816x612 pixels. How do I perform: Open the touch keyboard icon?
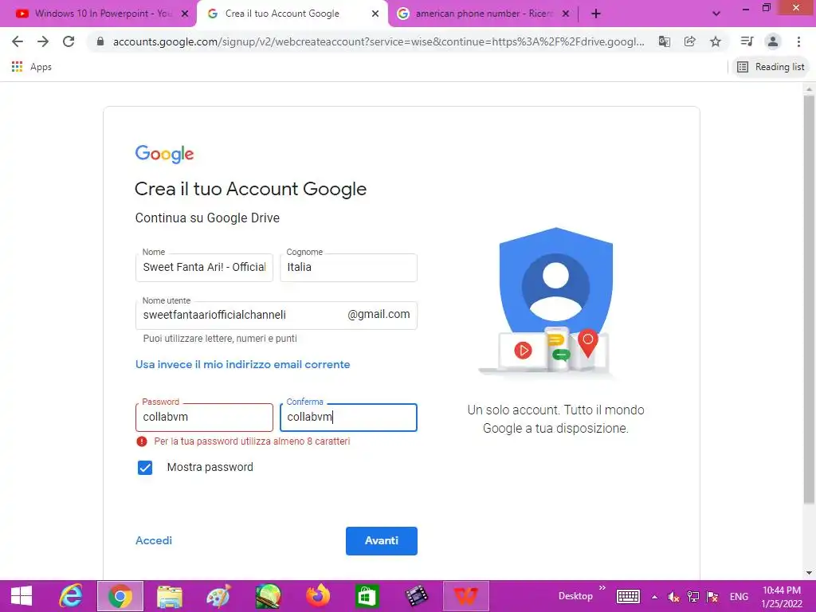click(x=628, y=596)
